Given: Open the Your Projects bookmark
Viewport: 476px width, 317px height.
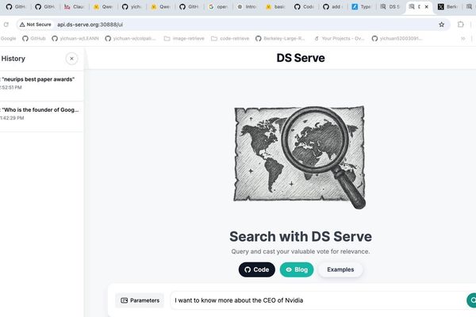Looking at the screenshot, I should (x=339, y=39).
